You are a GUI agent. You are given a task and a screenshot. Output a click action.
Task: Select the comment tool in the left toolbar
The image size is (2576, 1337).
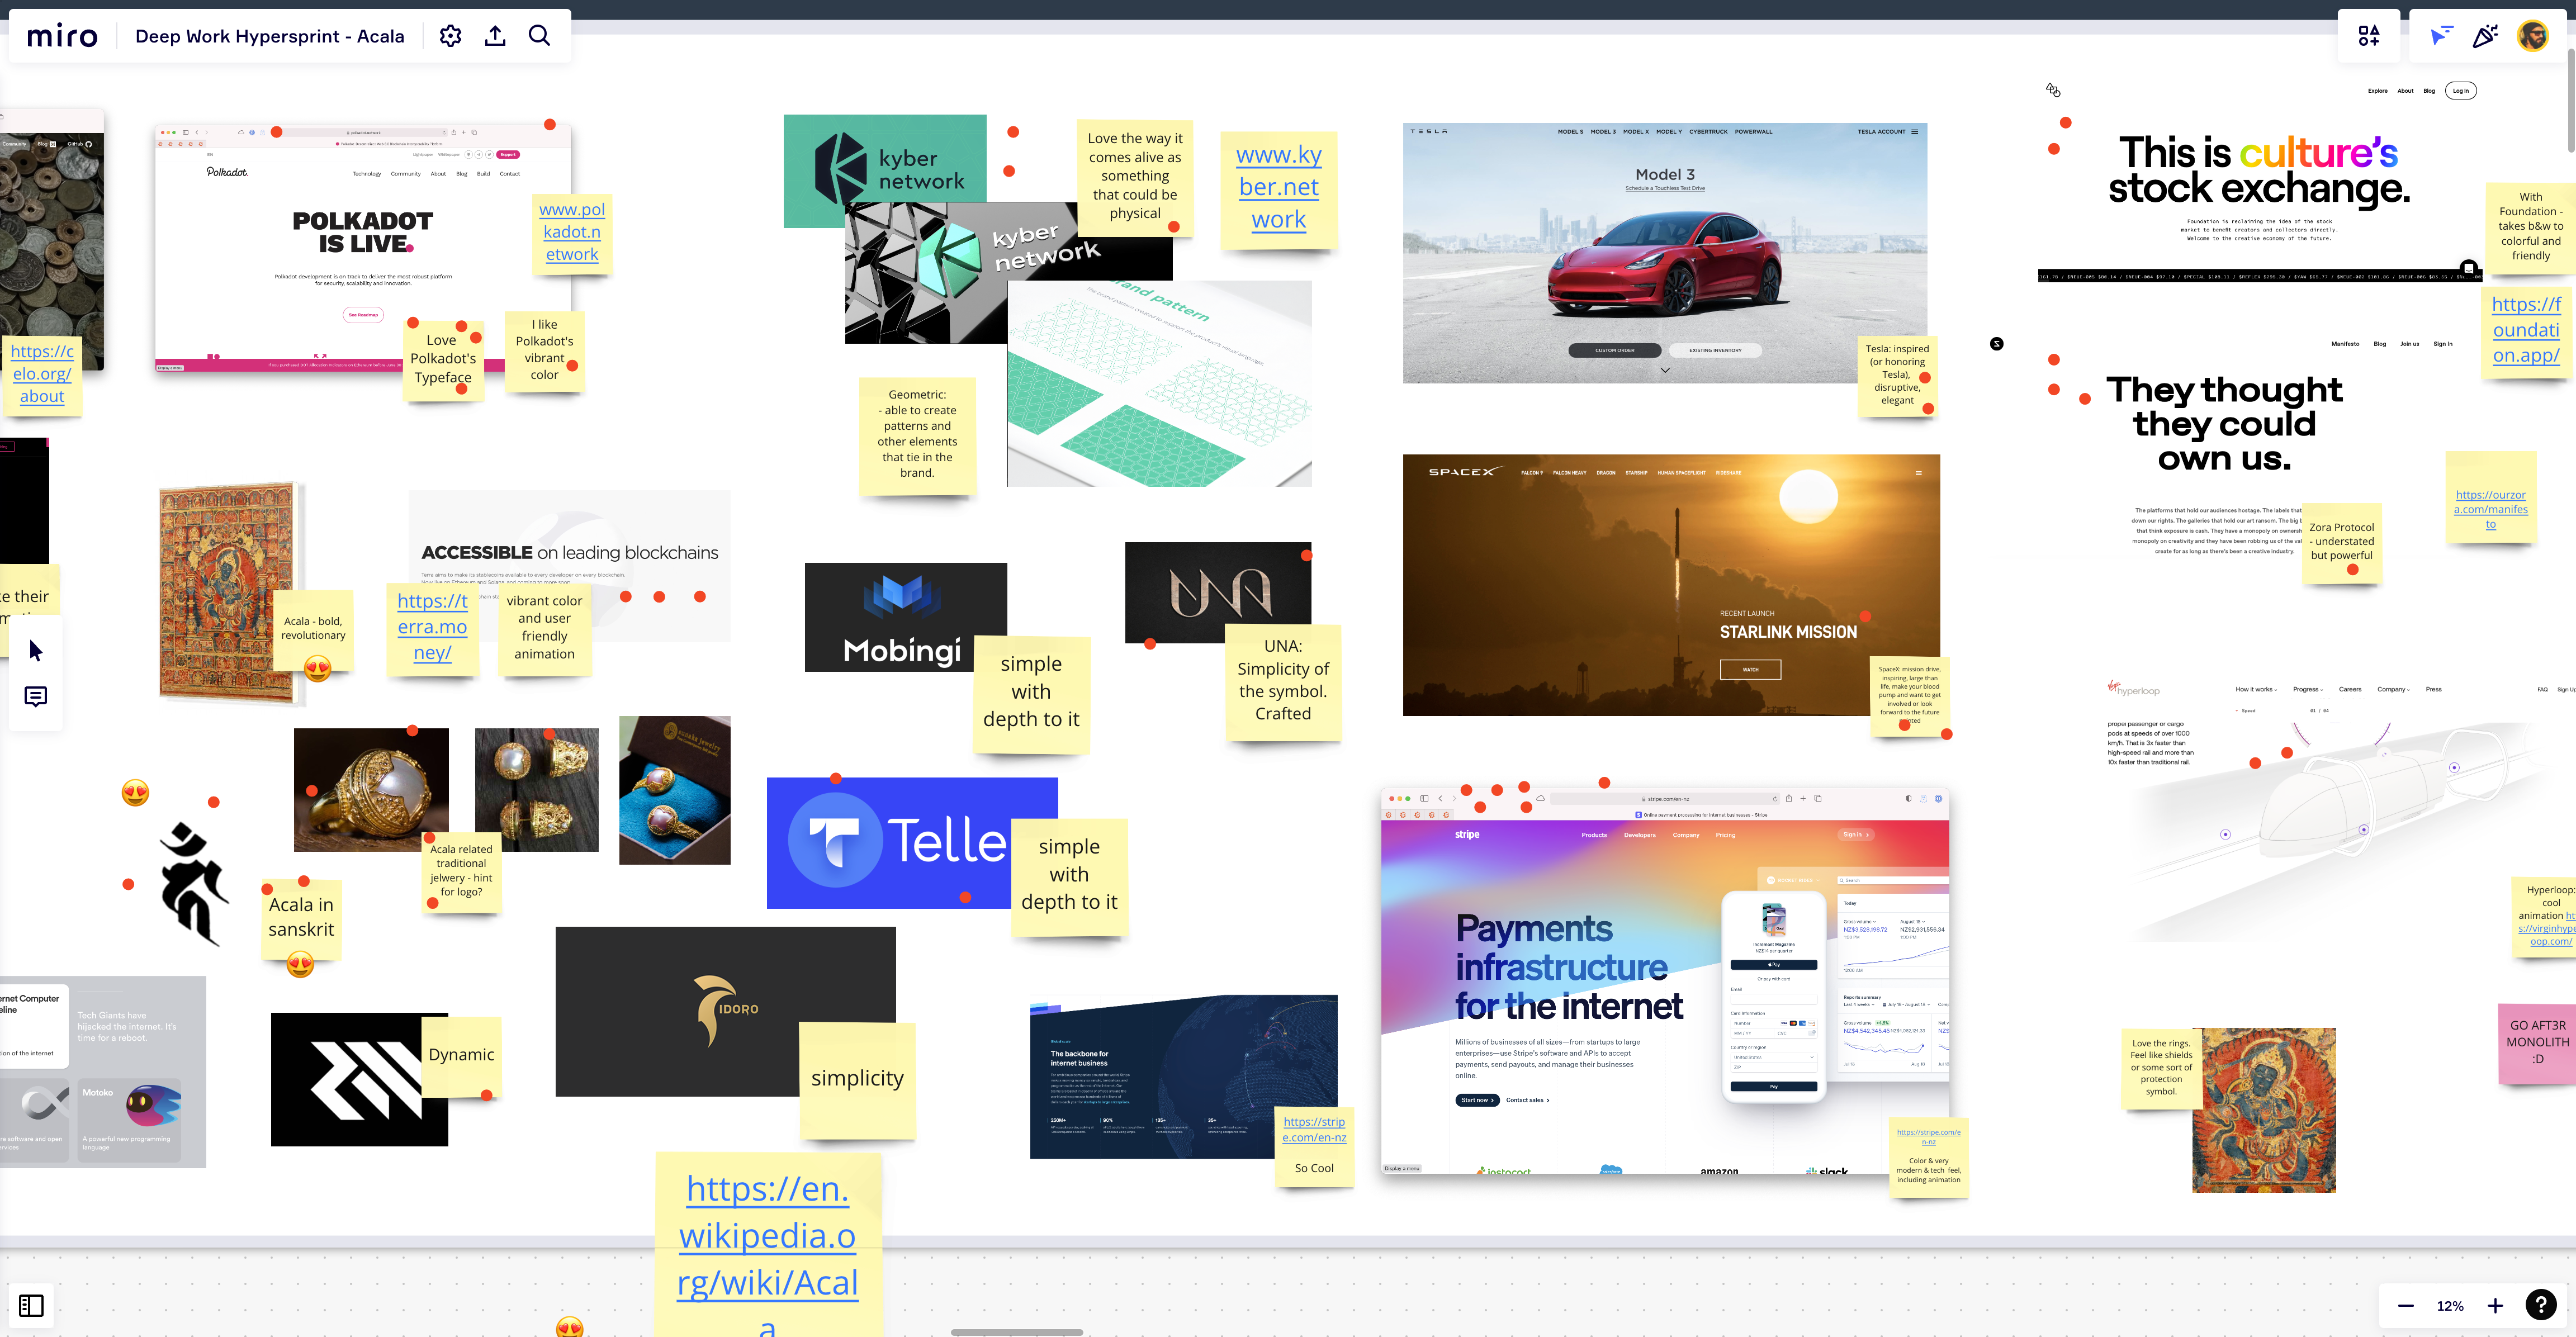[36, 697]
